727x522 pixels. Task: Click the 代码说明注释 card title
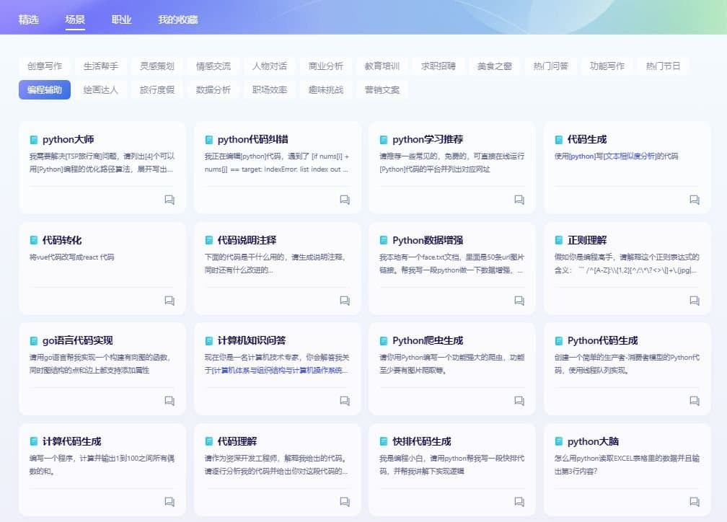pyautogui.click(x=247, y=240)
